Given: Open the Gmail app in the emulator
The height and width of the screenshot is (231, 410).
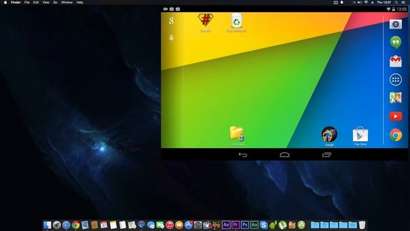Looking at the screenshot, I should pos(396,61).
